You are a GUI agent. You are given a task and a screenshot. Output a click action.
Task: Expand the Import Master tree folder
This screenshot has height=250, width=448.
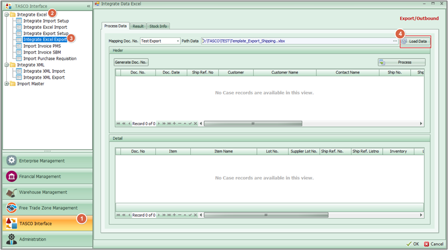pos(6,84)
